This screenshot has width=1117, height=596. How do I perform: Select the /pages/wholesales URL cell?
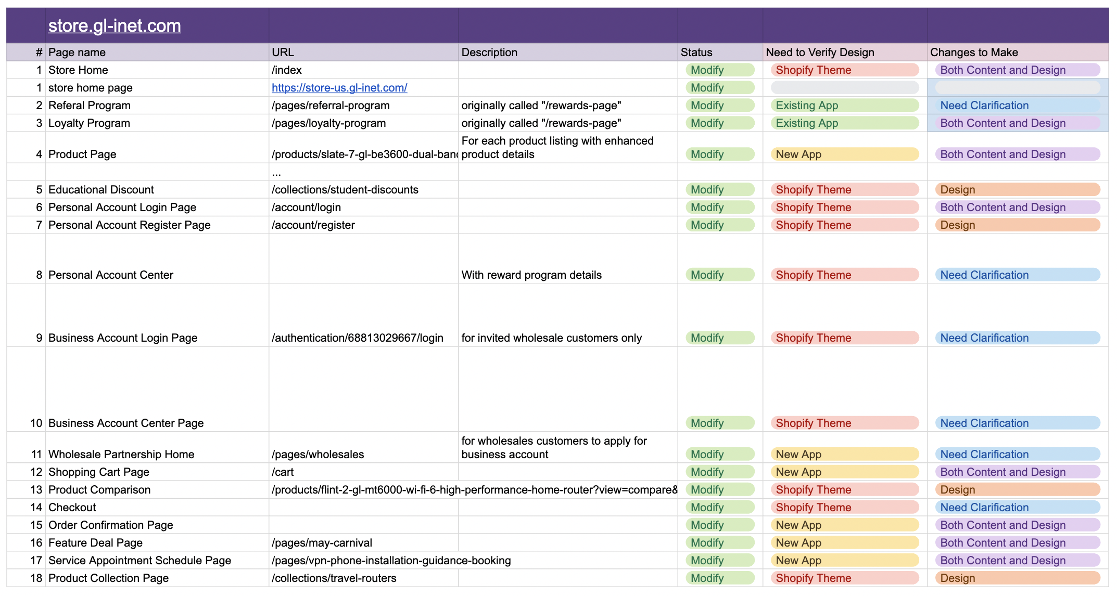[363, 448]
